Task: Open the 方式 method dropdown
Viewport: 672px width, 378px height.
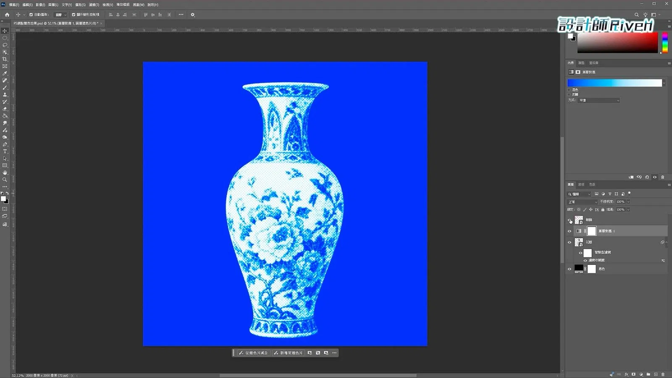Action: pyautogui.click(x=599, y=100)
